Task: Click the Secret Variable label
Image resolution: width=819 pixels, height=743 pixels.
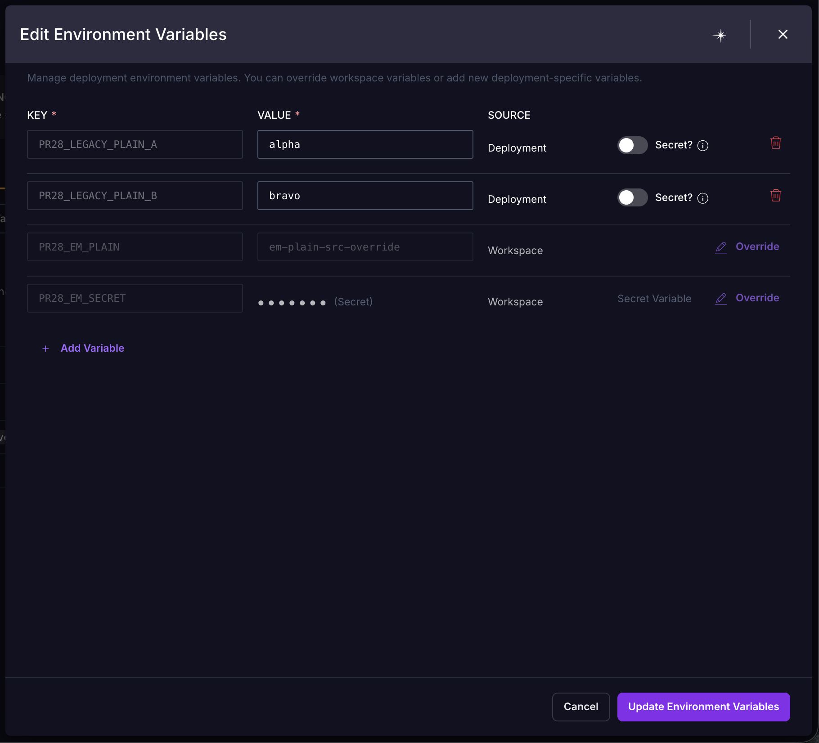Action: click(654, 299)
